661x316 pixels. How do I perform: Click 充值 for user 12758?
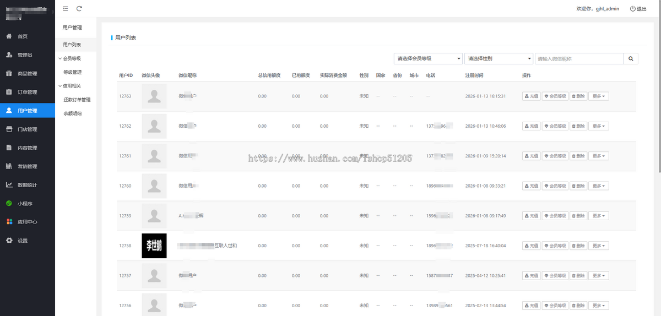click(531, 246)
